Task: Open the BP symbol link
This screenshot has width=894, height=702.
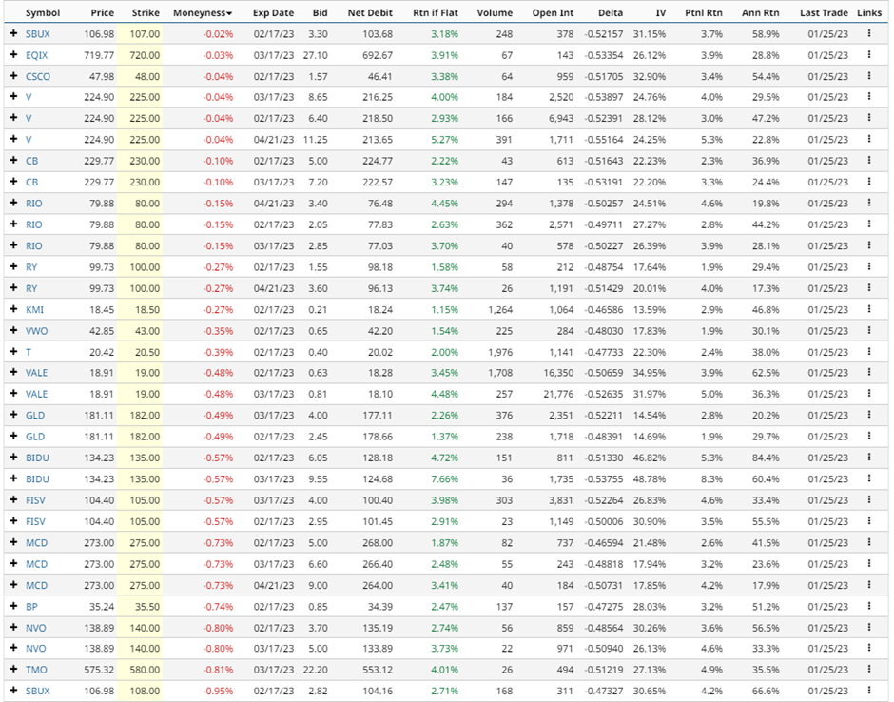Action: pyautogui.click(x=31, y=607)
